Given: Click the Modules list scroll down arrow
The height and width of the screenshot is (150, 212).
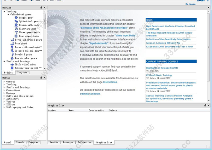Looking at the screenshot, I should coord(45,69).
